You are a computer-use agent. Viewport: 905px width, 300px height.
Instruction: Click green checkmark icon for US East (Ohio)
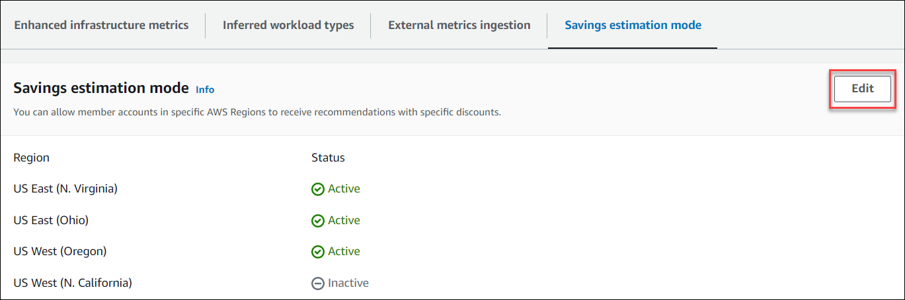(x=318, y=221)
